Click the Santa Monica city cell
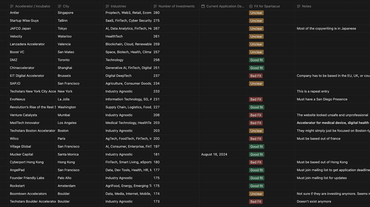This screenshot has width=370, height=207. [80, 154]
